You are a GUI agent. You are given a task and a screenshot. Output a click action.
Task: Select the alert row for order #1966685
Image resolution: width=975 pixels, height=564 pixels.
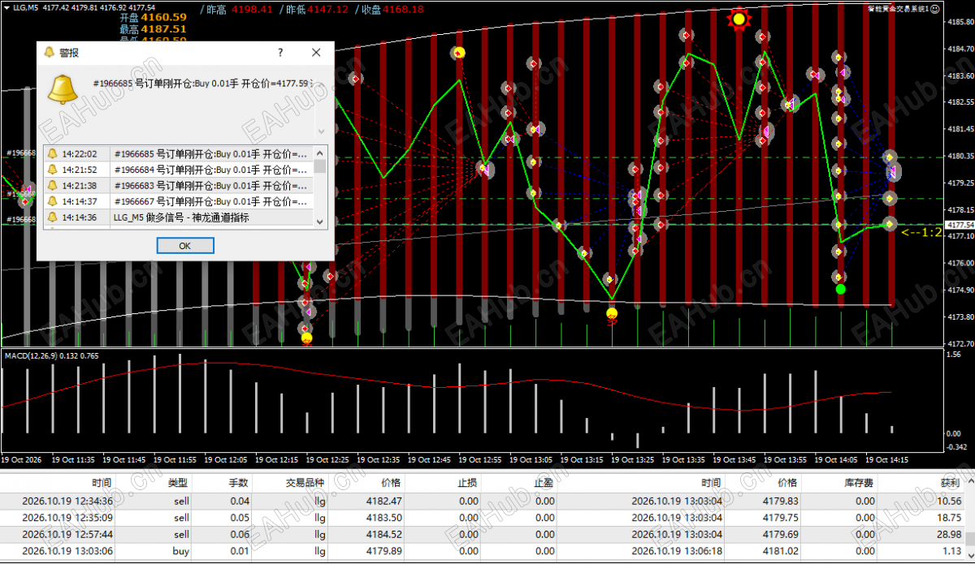coord(179,153)
